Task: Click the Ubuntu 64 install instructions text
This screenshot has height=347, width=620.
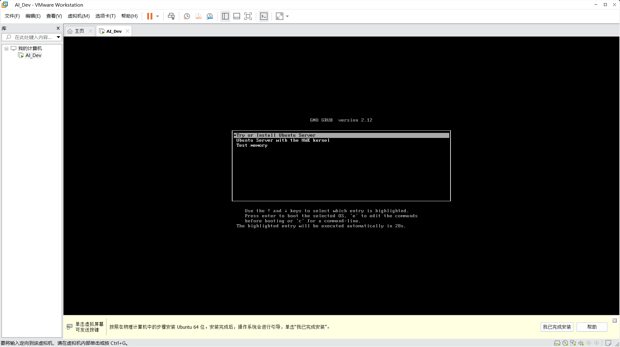Action: 220,327
